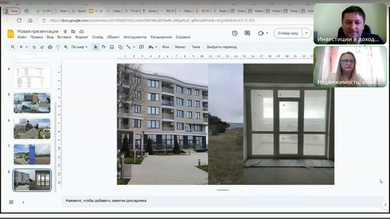Click the Рч input tools icon

tap(151, 47)
